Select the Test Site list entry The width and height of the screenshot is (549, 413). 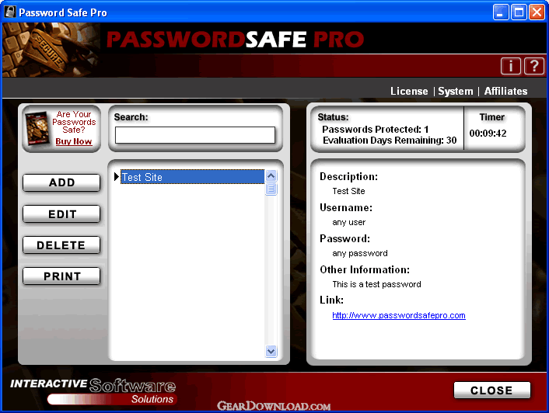click(193, 177)
